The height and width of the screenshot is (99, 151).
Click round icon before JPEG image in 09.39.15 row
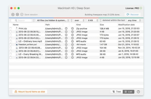[72, 32]
